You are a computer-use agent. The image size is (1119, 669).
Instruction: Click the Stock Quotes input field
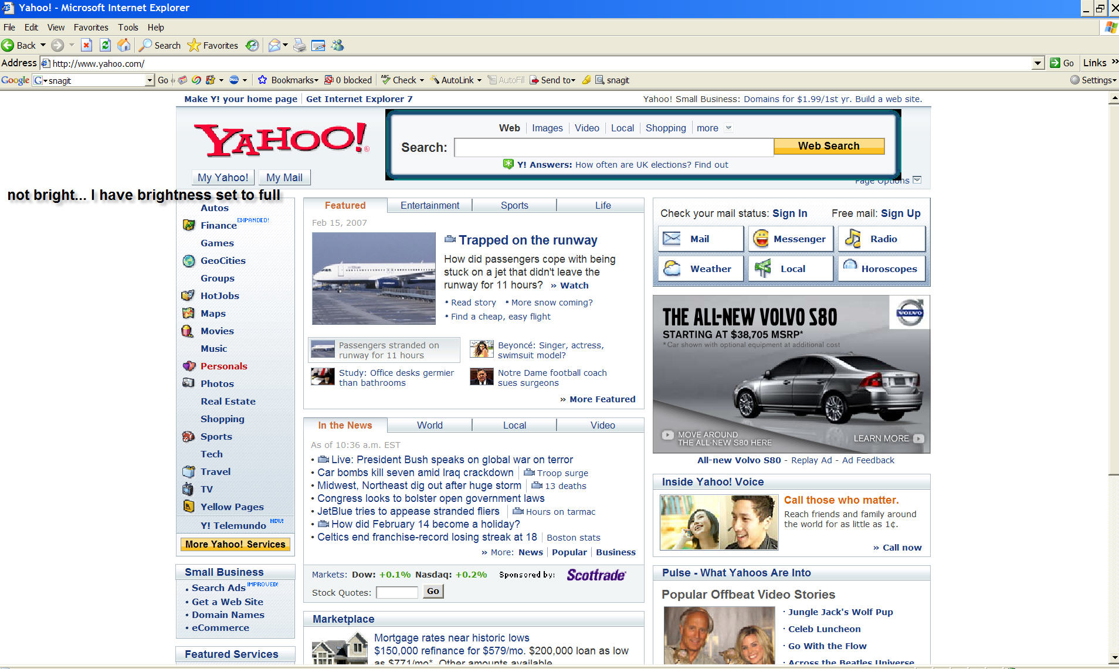coord(397,592)
